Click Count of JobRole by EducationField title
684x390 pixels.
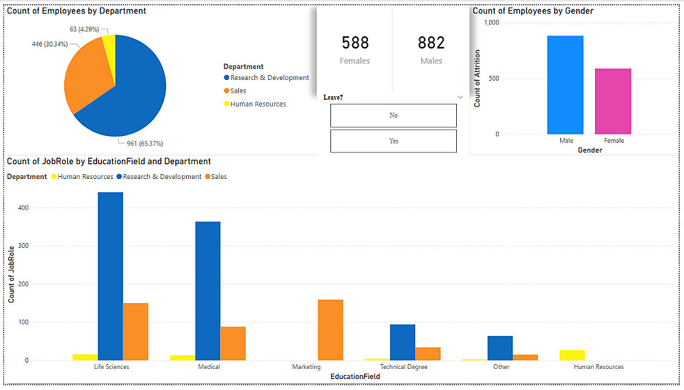[109, 161]
